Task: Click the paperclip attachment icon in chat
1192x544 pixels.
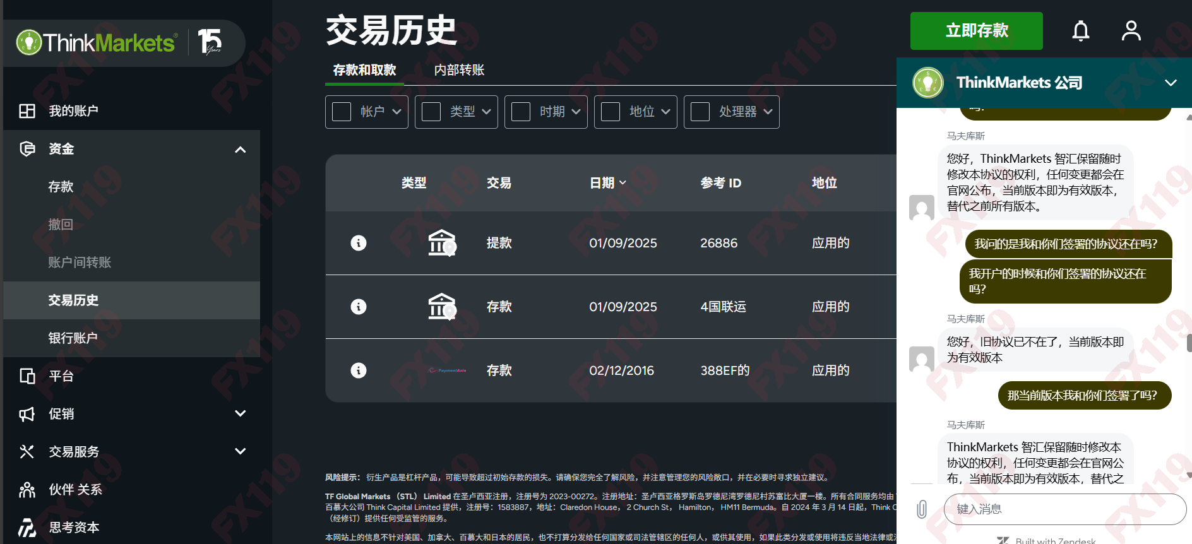Action: point(922,509)
